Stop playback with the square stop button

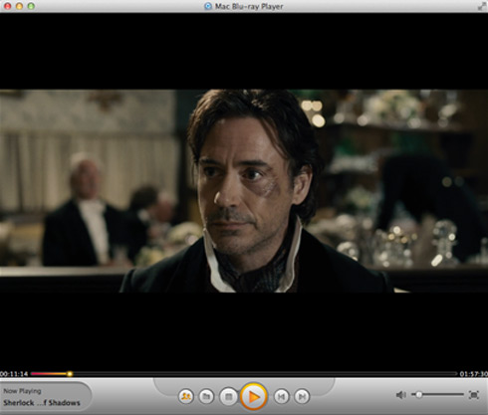[228, 396]
